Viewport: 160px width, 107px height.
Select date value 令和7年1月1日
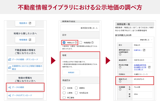(139, 60)
